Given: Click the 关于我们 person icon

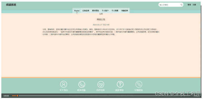Looking at the screenshot, I should 64,84.
